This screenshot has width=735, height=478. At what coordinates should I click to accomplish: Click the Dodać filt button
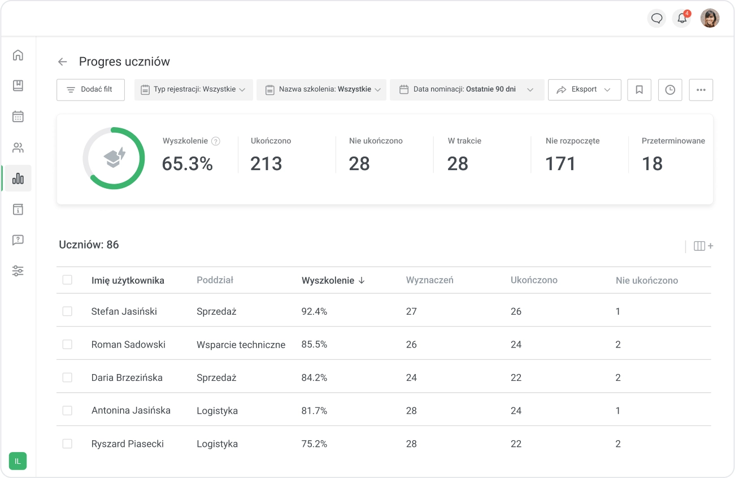[x=90, y=90]
